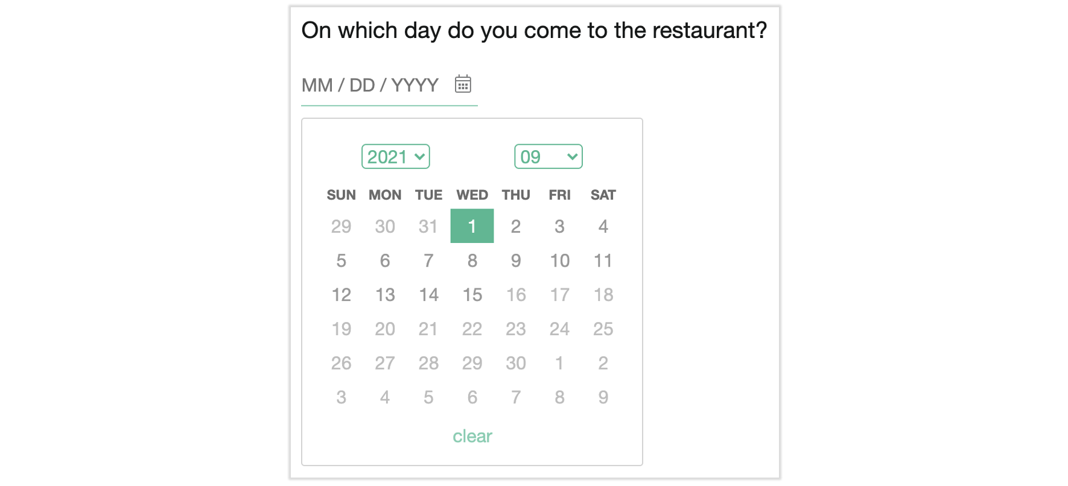Open the calendar picker icon
The image size is (1068, 486).
(463, 84)
